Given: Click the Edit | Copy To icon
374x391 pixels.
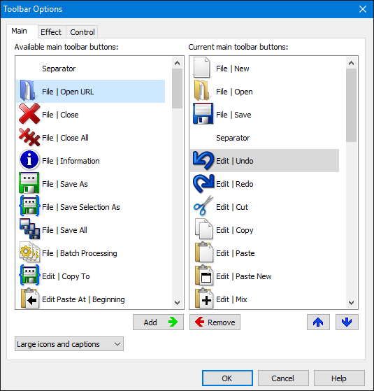Looking at the screenshot, I should click(29, 275).
